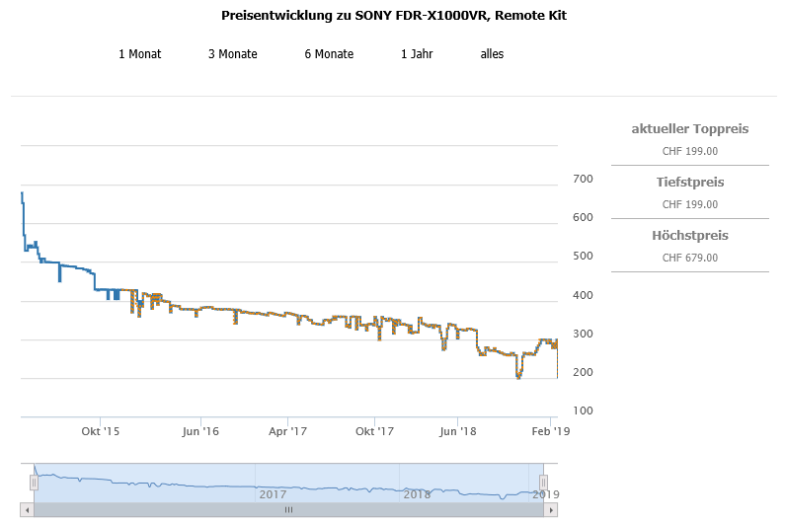Click the initial price peak near 679
This screenshot has width=786, height=523.
point(21,193)
